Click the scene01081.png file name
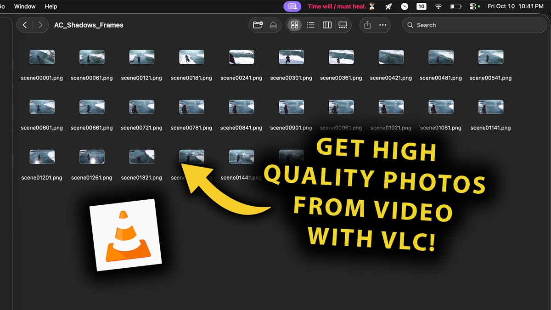 [x=441, y=128]
